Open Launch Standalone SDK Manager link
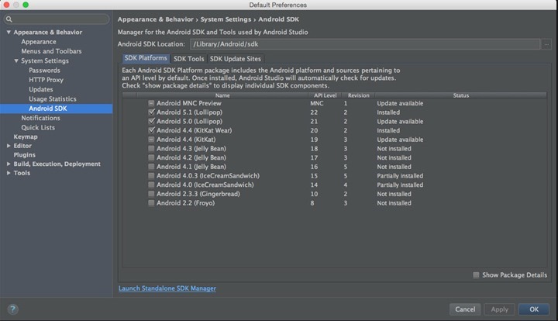Image resolution: width=558 pixels, height=321 pixels. 167,288
